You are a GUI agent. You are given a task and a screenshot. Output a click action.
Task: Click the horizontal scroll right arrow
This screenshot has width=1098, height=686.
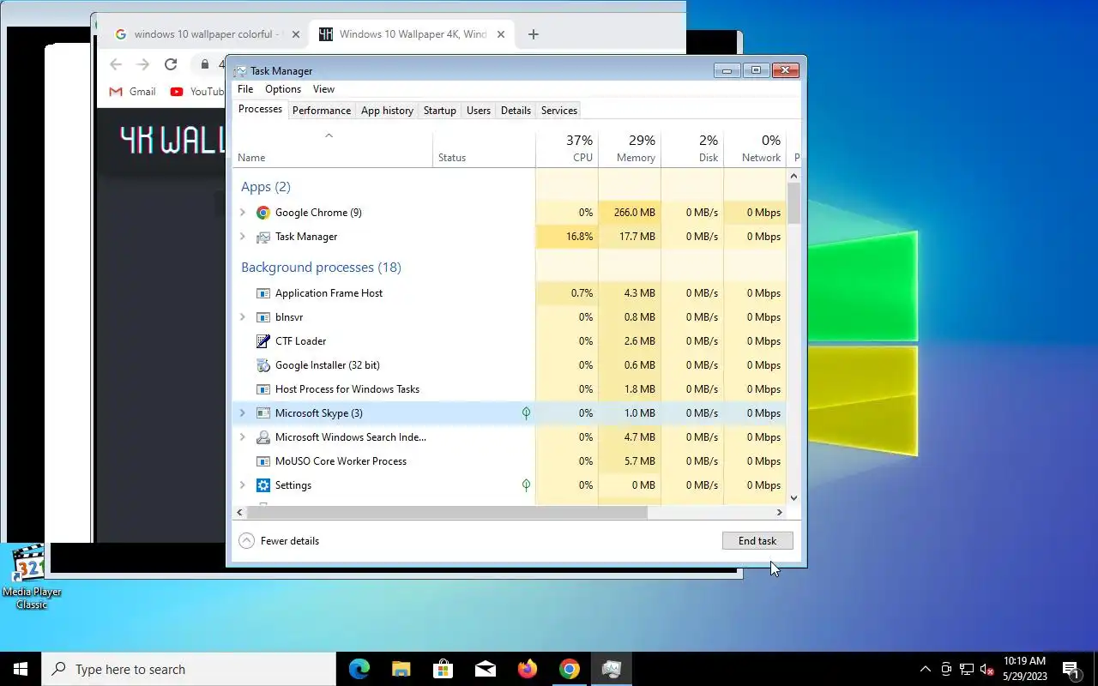point(779,513)
